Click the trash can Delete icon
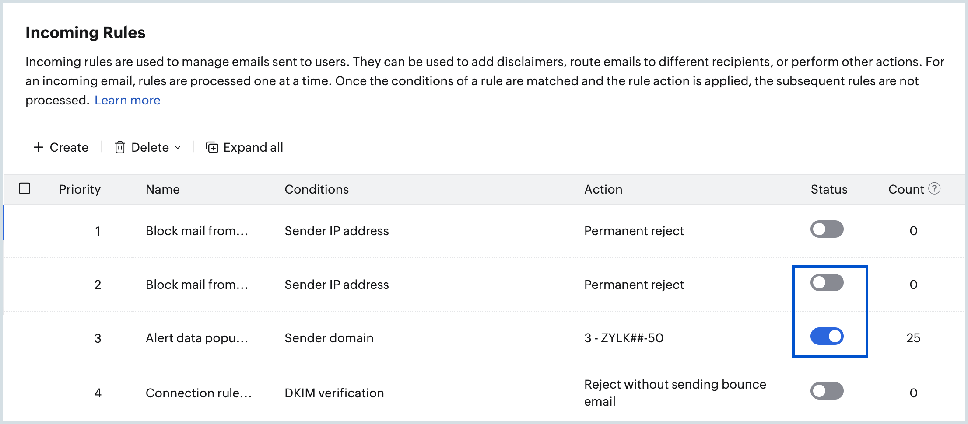Image resolution: width=968 pixels, height=424 pixels. pyautogui.click(x=120, y=147)
